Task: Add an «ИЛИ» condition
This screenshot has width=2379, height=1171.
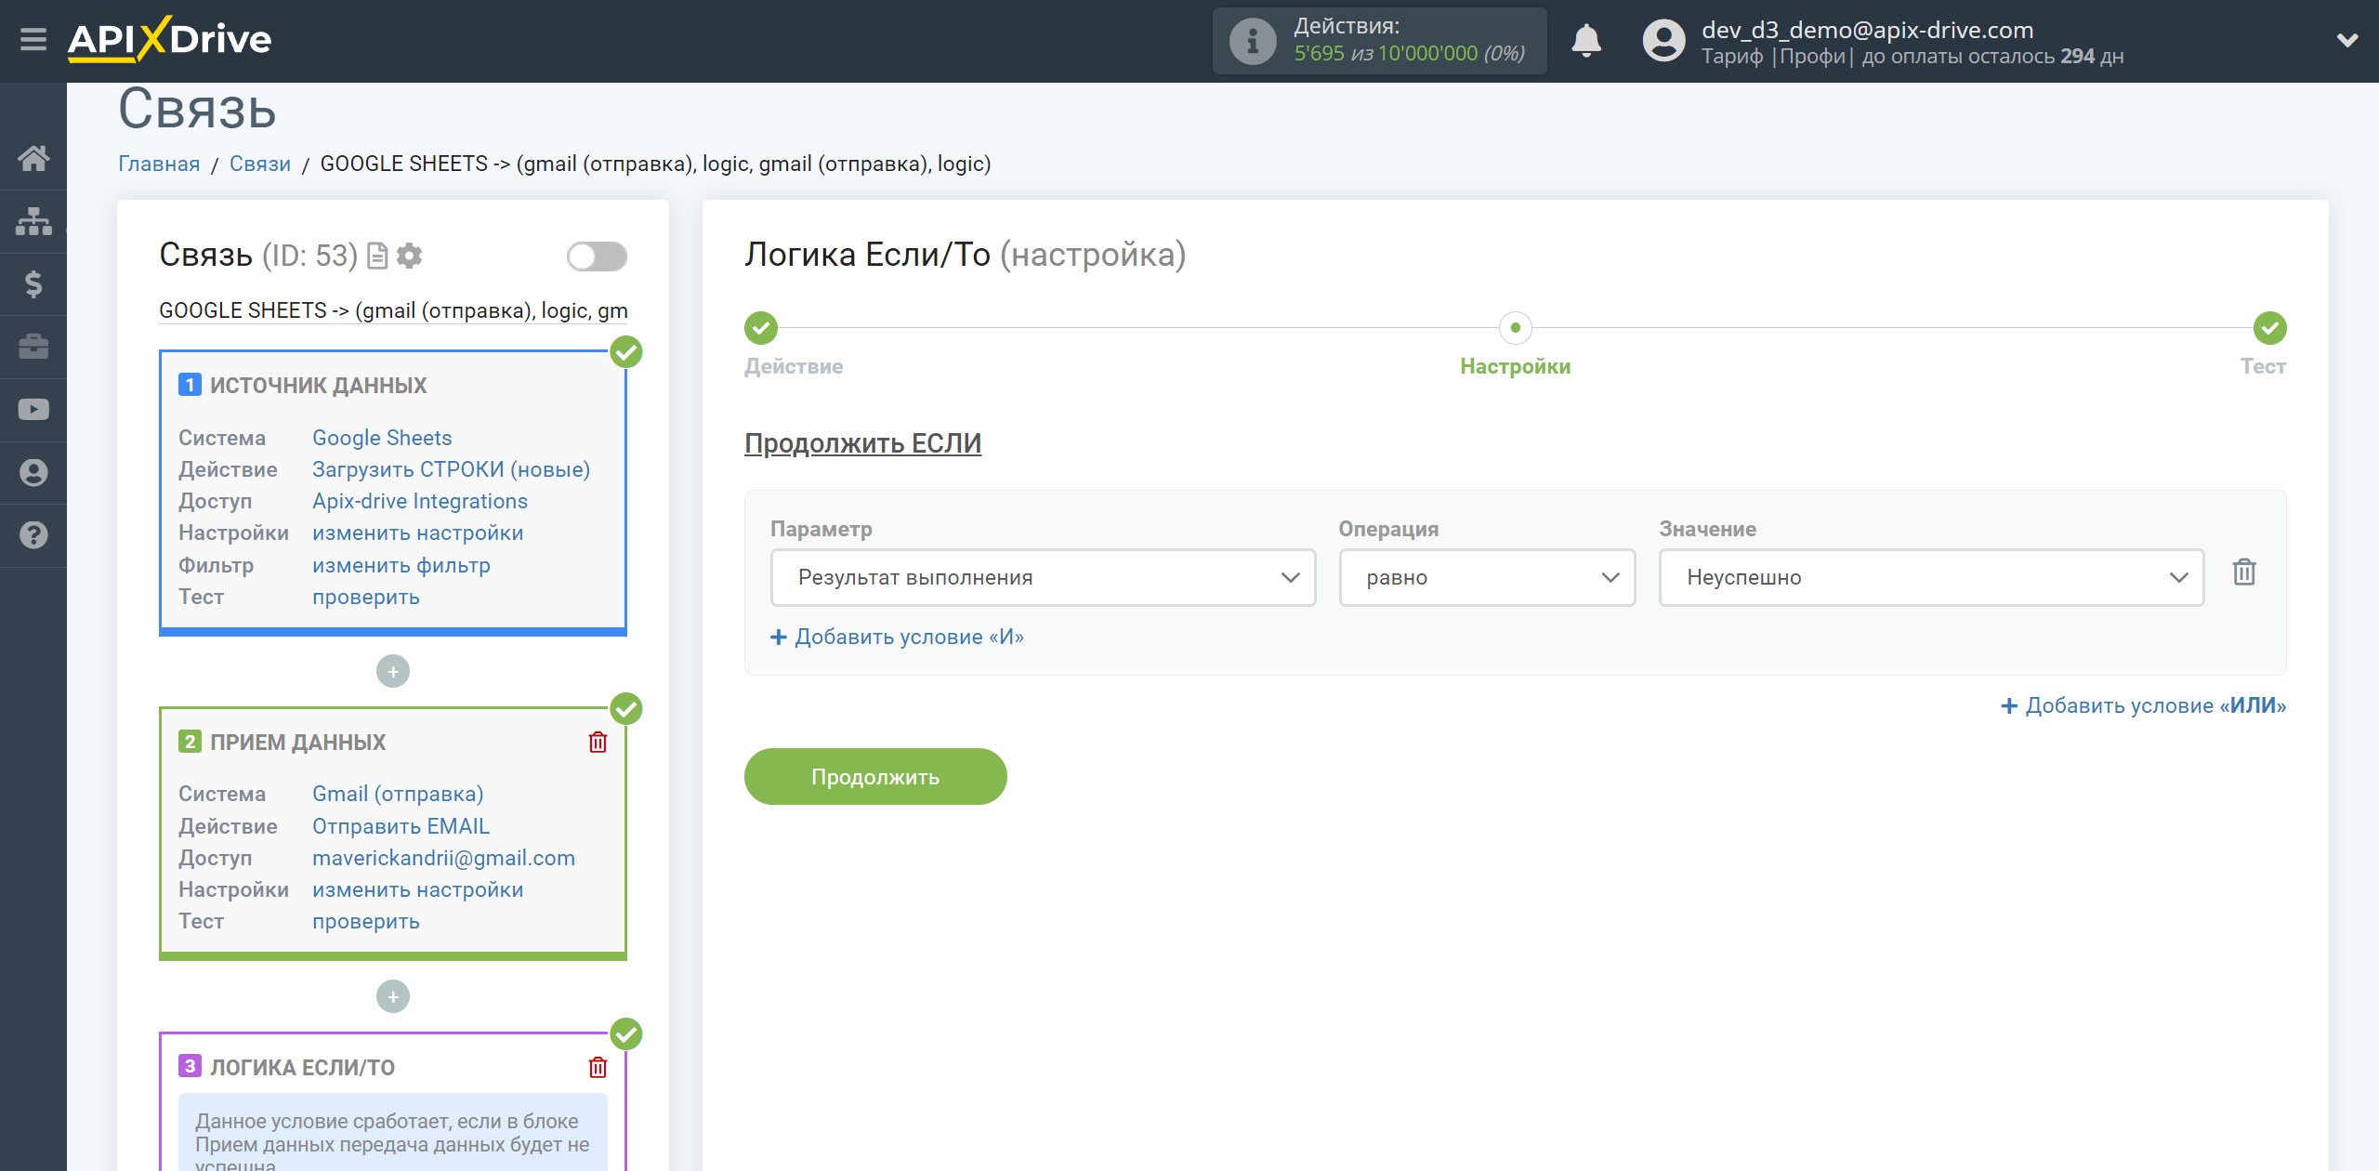Action: pyautogui.click(x=2143, y=705)
